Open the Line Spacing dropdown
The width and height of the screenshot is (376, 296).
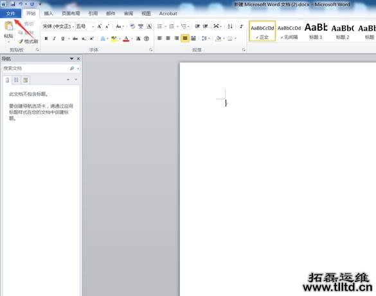tap(206, 38)
